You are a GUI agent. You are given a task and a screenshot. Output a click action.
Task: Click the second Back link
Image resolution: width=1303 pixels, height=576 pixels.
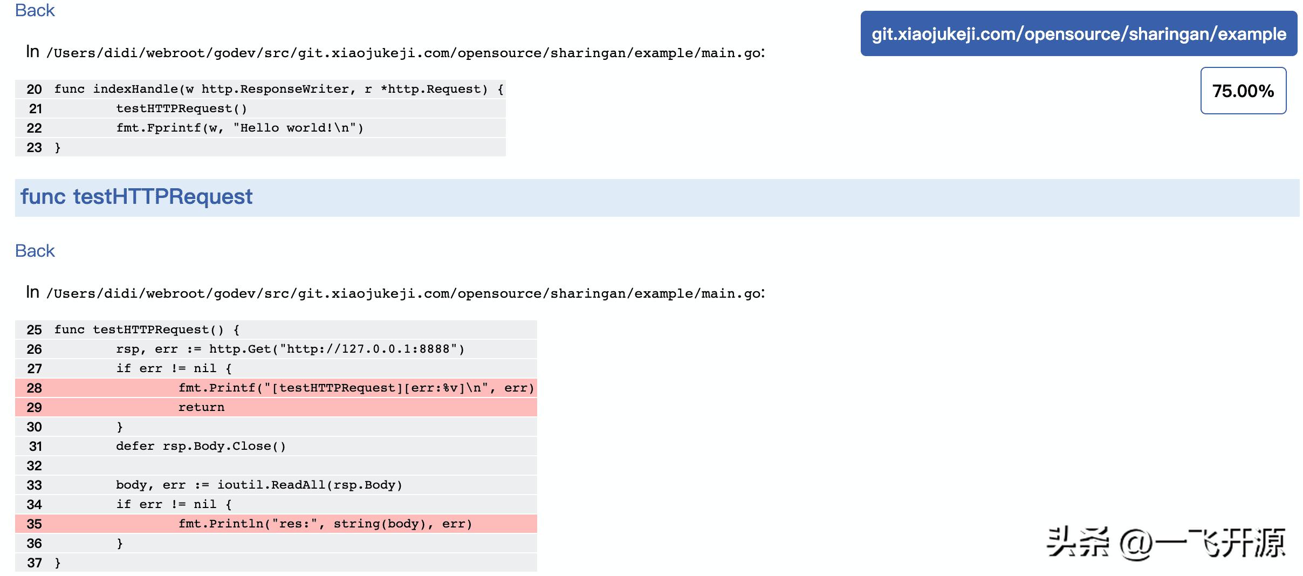35,250
